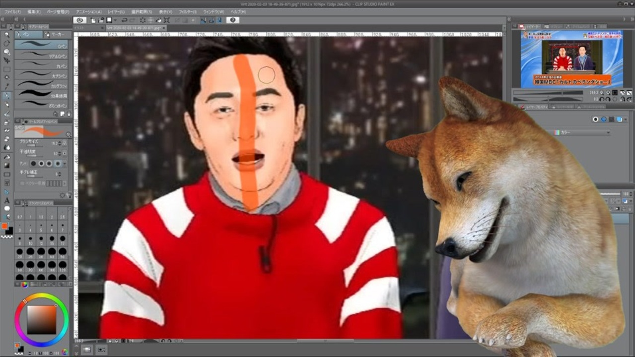
Task: Click the Help (?) toolbar button
Action: (233, 20)
